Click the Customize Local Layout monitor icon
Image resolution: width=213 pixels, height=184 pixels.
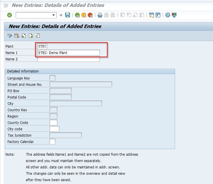[x=174, y=15]
